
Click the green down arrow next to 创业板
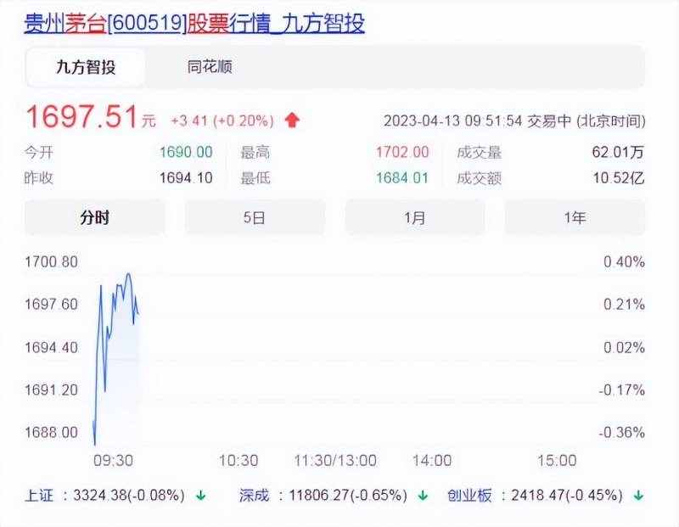click(x=639, y=495)
